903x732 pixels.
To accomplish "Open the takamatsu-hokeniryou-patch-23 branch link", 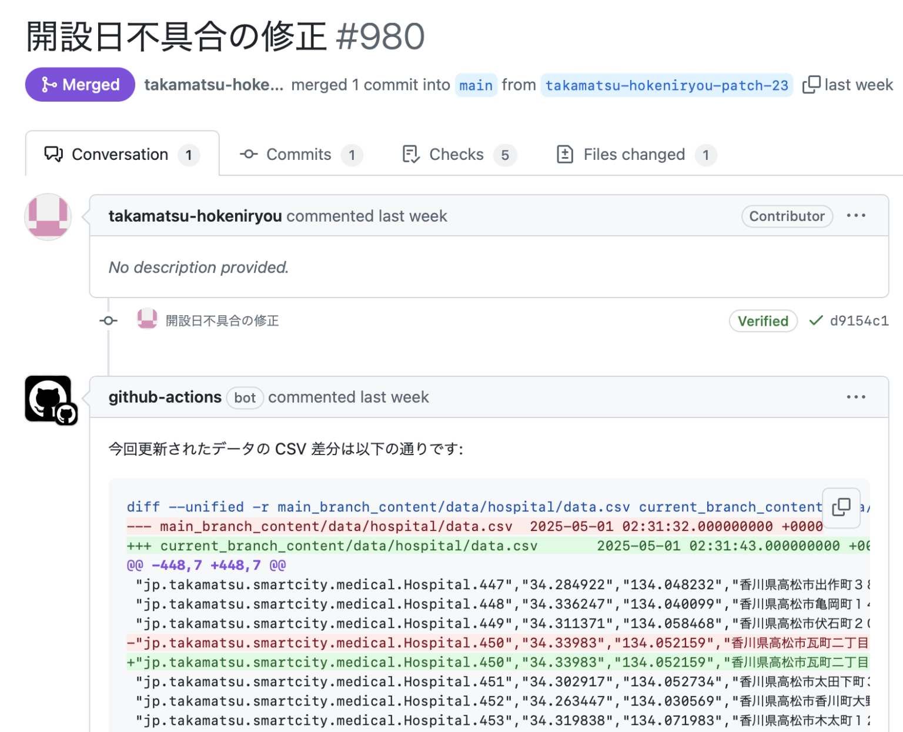I will [x=667, y=85].
